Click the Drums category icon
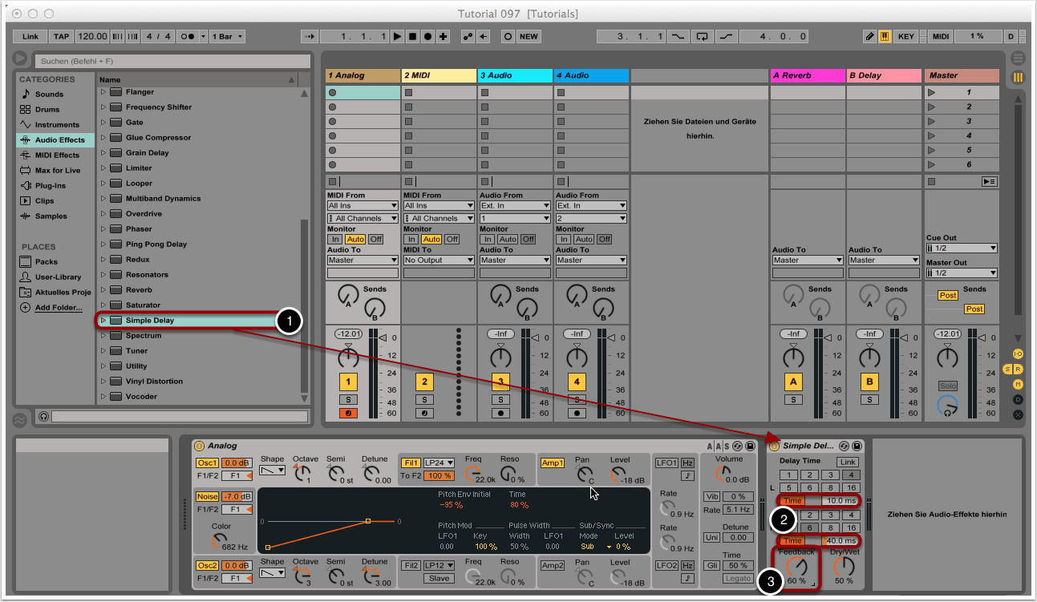This screenshot has height=602, width=1037. click(x=25, y=110)
